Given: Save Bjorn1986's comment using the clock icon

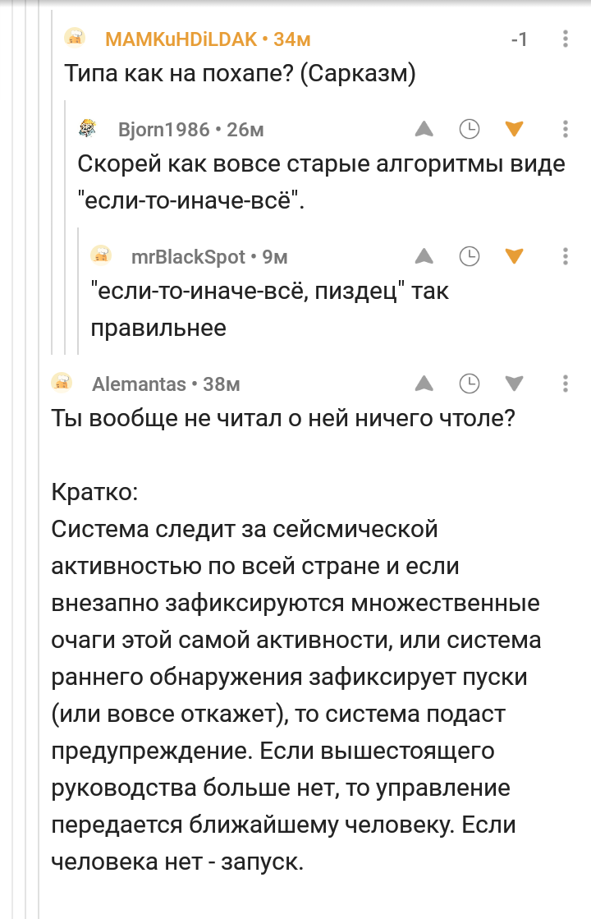Looking at the screenshot, I should 470,129.
